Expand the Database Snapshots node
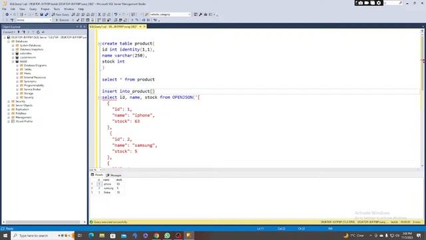Image resolution: width=426 pixels, height=240 pixels. (x=13, y=49)
